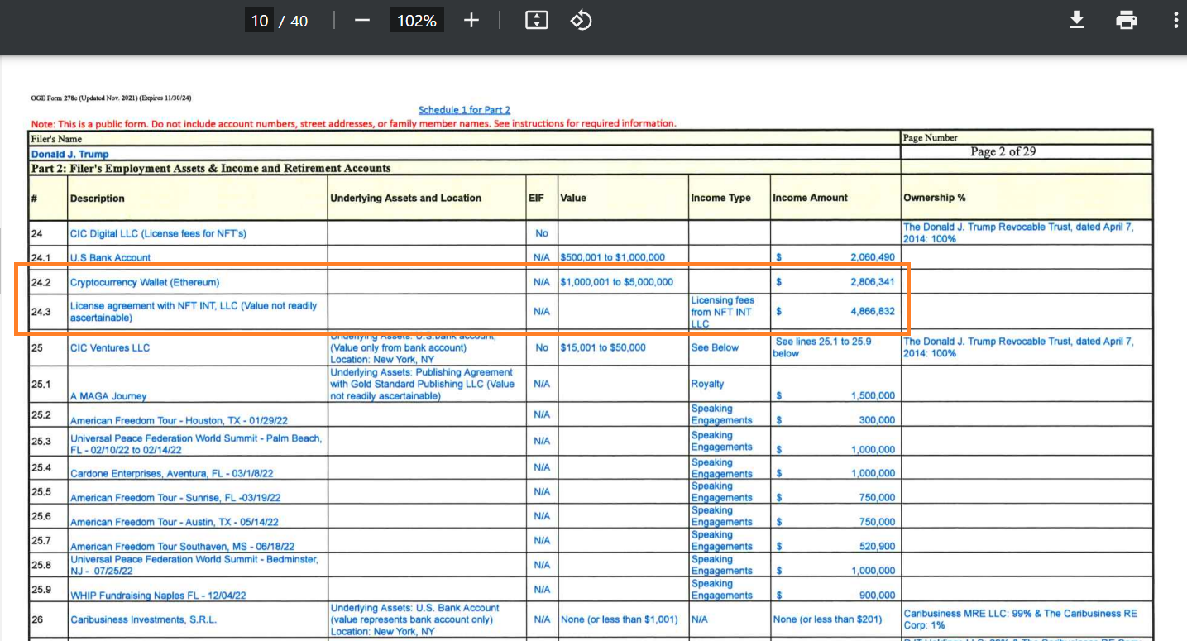Image resolution: width=1187 pixels, height=641 pixels.
Task: Download the PDF file
Action: [x=1076, y=21]
